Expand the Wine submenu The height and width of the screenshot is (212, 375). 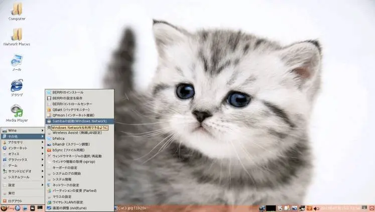23,131
